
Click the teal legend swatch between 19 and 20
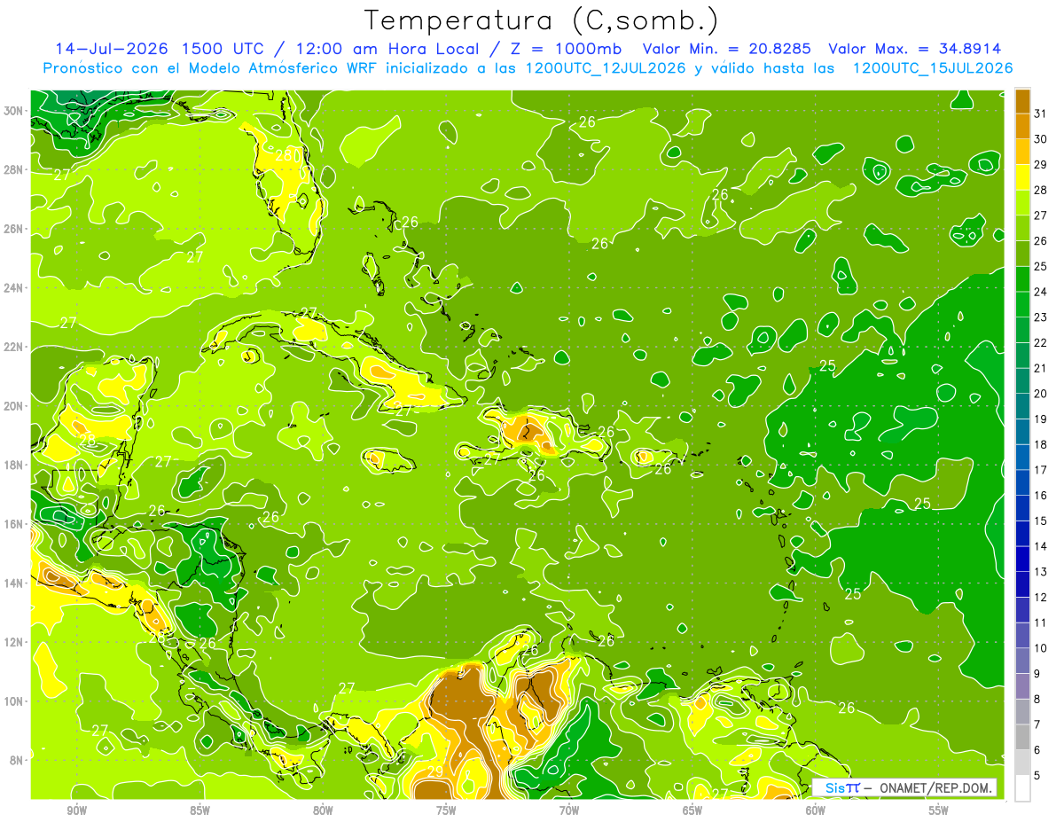pyautogui.click(x=1023, y=406)
